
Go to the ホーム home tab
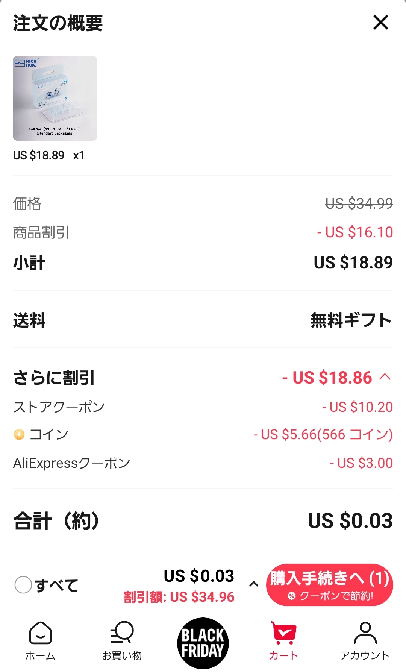[x=40, y=641]
